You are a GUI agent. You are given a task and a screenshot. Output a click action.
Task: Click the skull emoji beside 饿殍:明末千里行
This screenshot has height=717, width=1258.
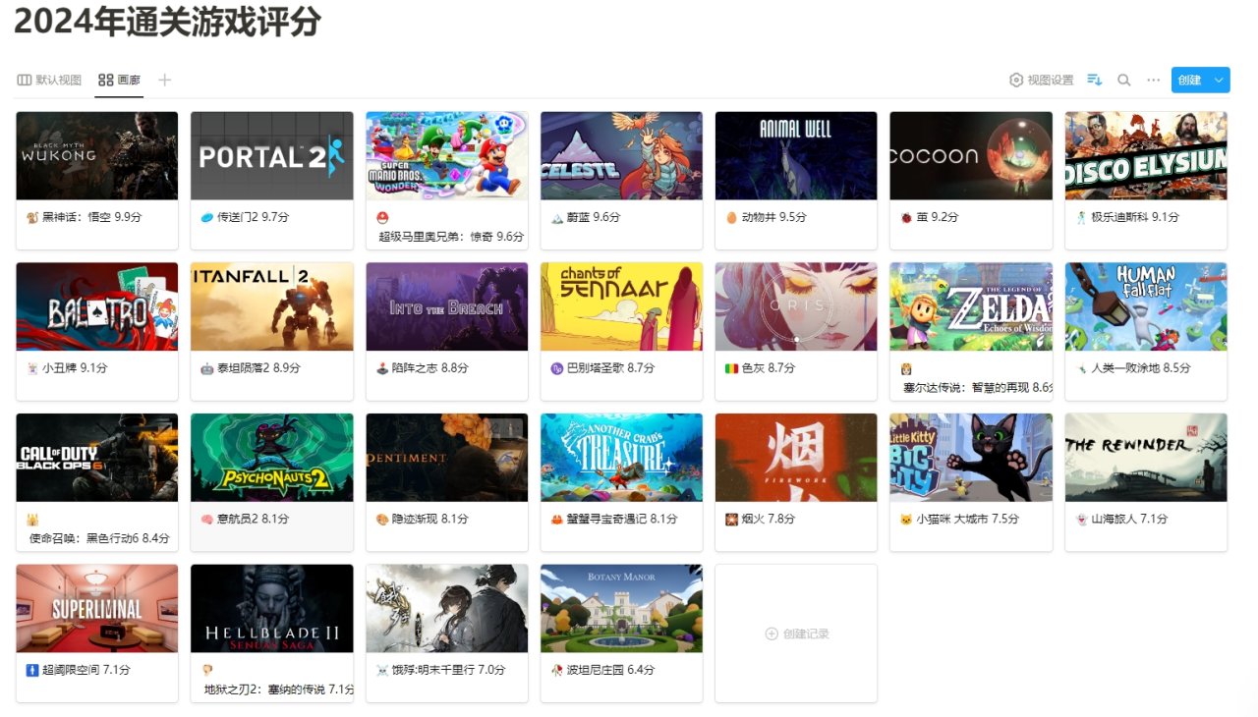pyautogui.click(x=381, y=670)
